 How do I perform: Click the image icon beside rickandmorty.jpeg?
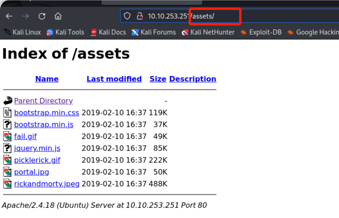pos(7,184)
